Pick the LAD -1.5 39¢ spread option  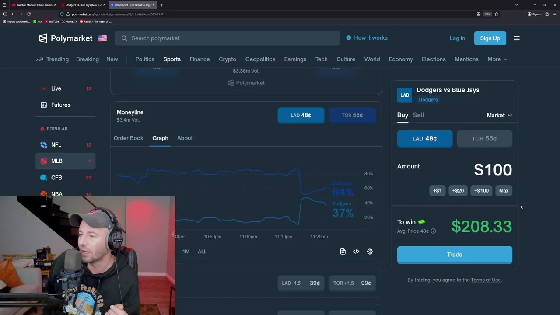pyautogui.click(x=301, y=283)
